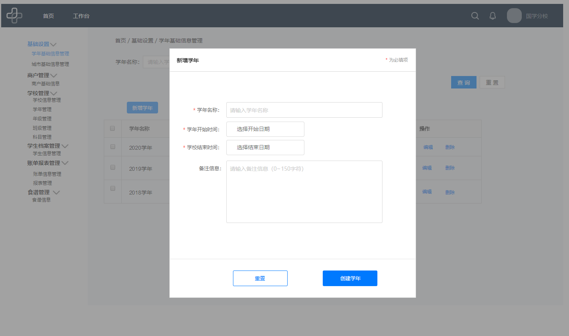Open 学校信息管理 in the sidebar
The width and height of the screenshot is (569, 336).
[47, 100]
